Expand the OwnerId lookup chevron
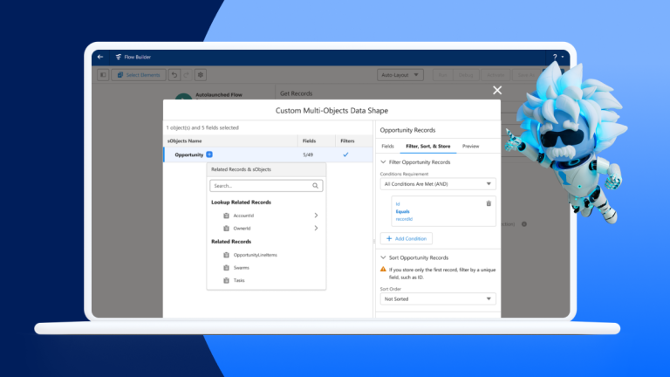The width and height of the screenshot is (670, 377). (316, 228)
